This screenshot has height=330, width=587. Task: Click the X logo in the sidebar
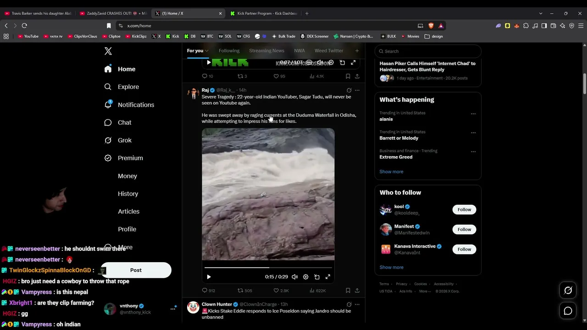tap(108, 51)
